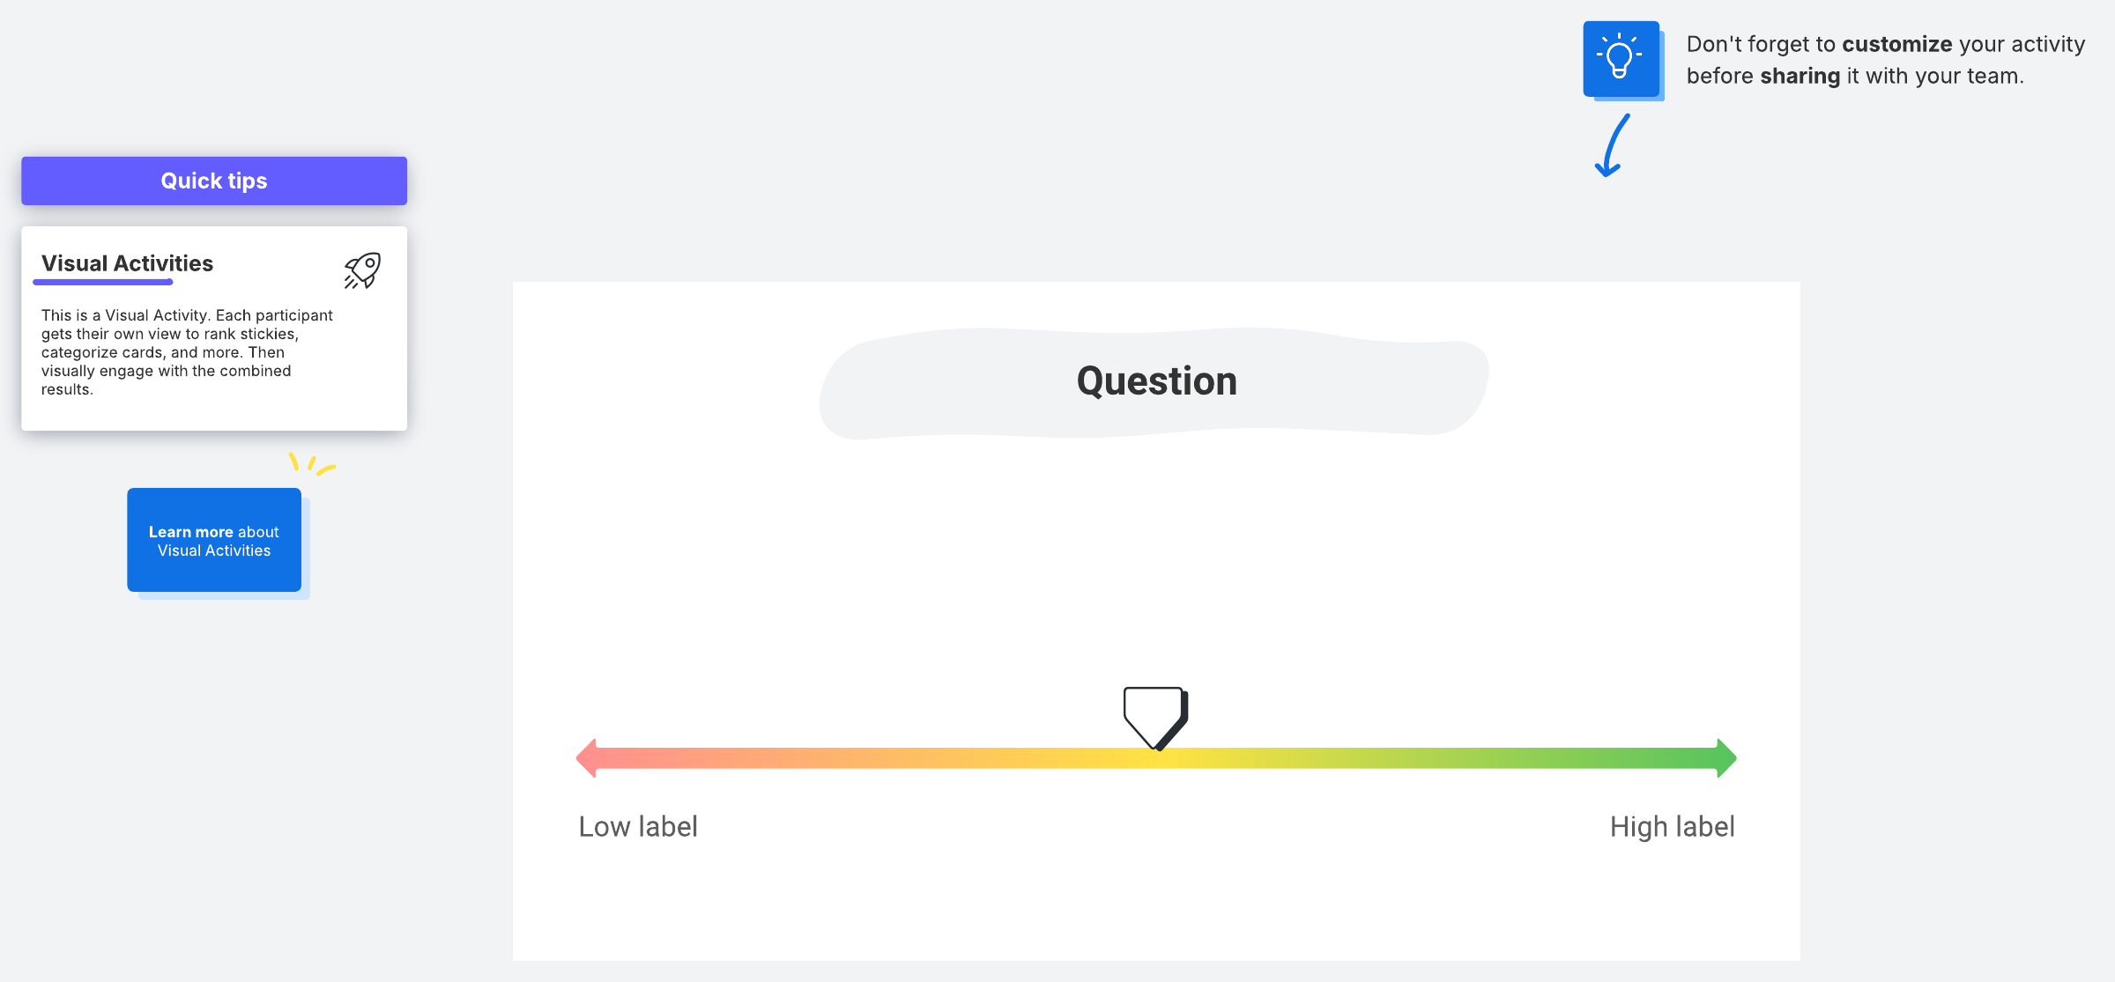2115x982 pixels.
Task: Click the green right arrowhead of the scale
Action: (1726, 758)
